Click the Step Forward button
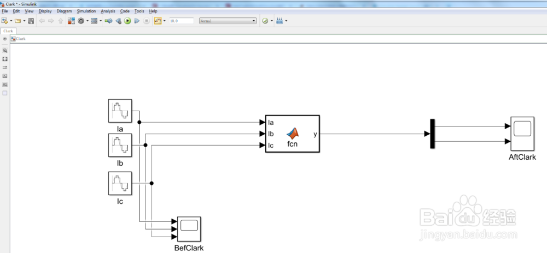Viewport: 547px width, 253px height. (x=137, y=21)
